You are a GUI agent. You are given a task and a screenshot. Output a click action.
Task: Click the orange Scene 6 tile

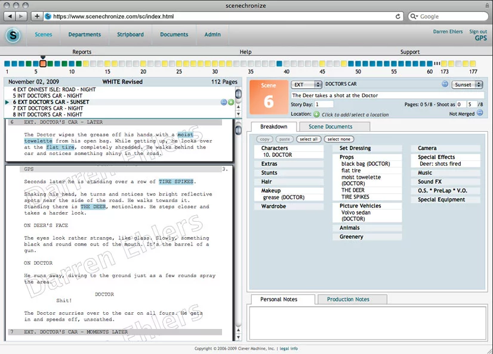(269, 97)
